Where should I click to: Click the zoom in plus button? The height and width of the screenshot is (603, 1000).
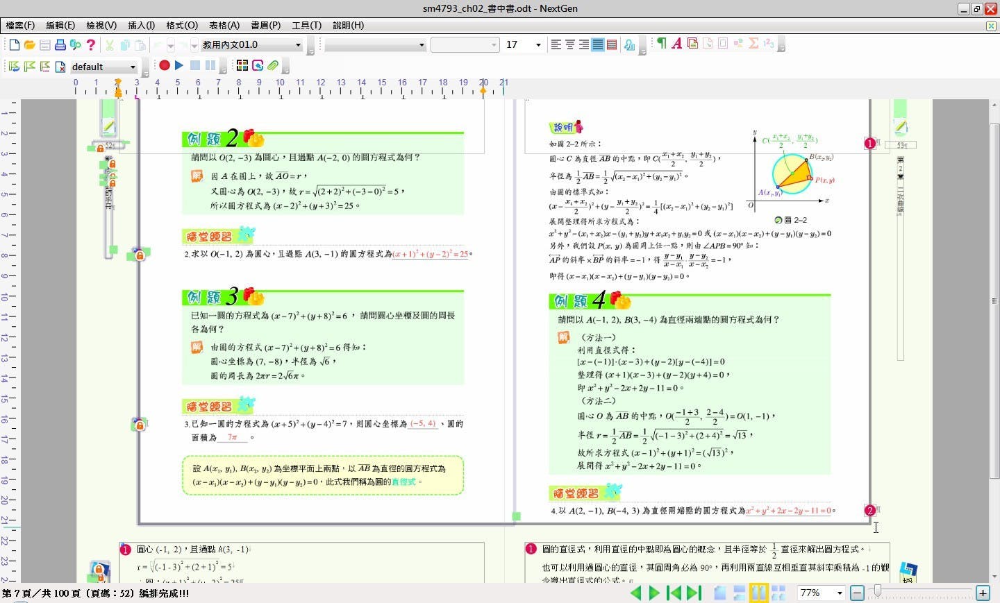click(x=983, y=593)
